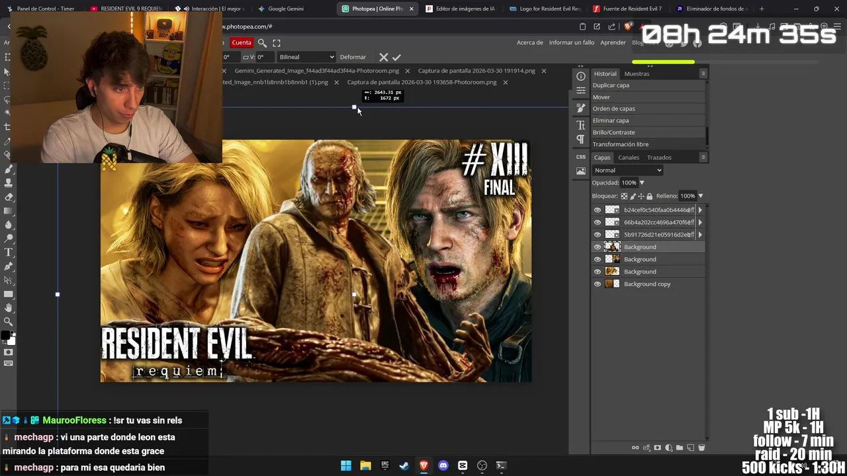Toggle Photopea fullscreen mode icon
The image size is (847, 476).
(277, 43)
